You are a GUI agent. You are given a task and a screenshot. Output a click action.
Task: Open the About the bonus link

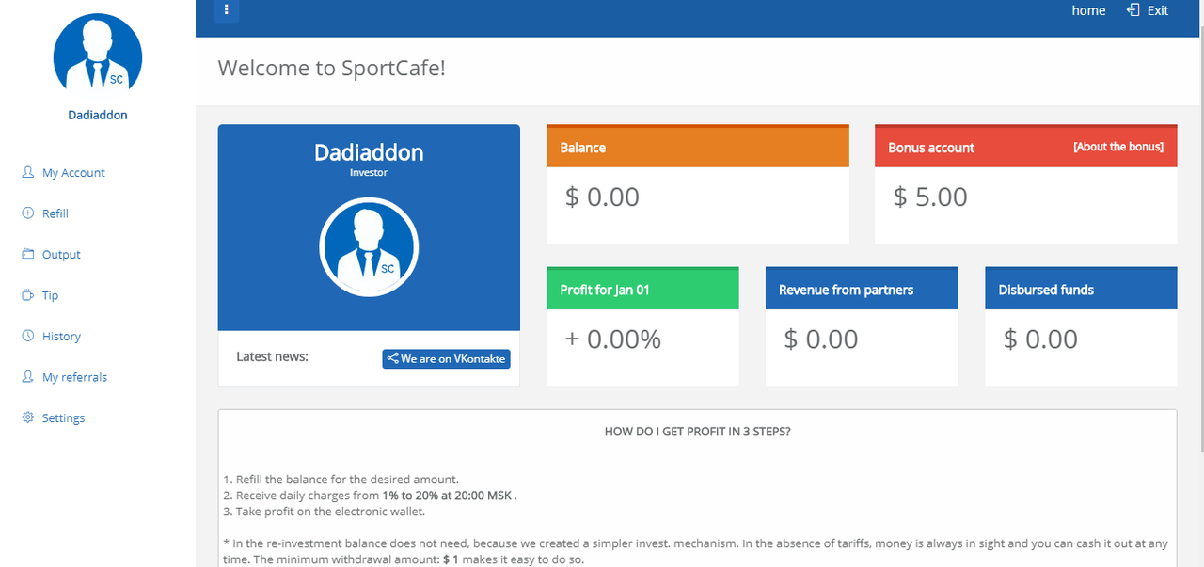1118,147
